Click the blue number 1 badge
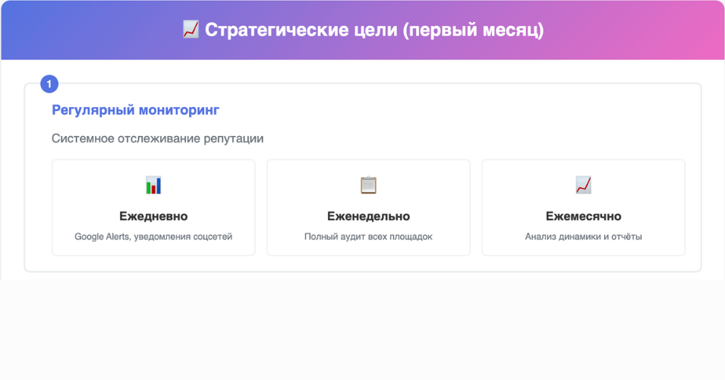This screenshot has width=725, height=380. tap(49, 84)
